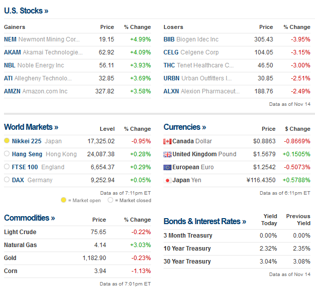
Task: Click the FTSE 100 market-closed circle
Action: pyautogui.click(x=7, y=167)
